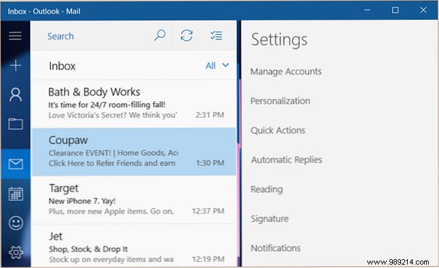This screenshot has height=268, width=439.
Task: Expand the All filter dropdown
Action: point(217,66)
